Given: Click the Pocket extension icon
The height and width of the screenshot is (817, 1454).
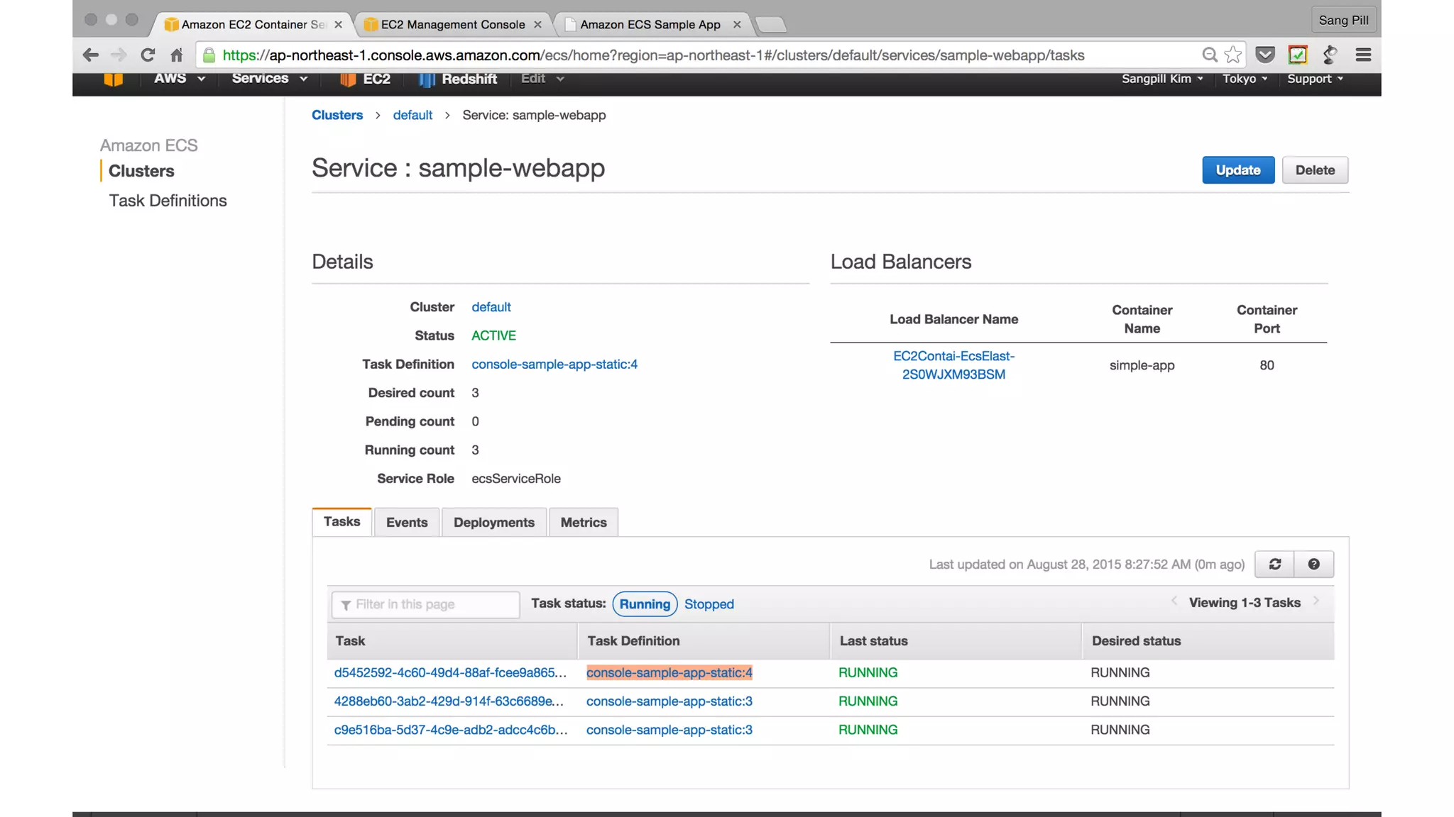Looking at the screenshot, I should tap(1264, 55).
